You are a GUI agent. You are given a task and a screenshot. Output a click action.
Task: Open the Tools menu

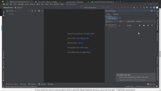47,4
